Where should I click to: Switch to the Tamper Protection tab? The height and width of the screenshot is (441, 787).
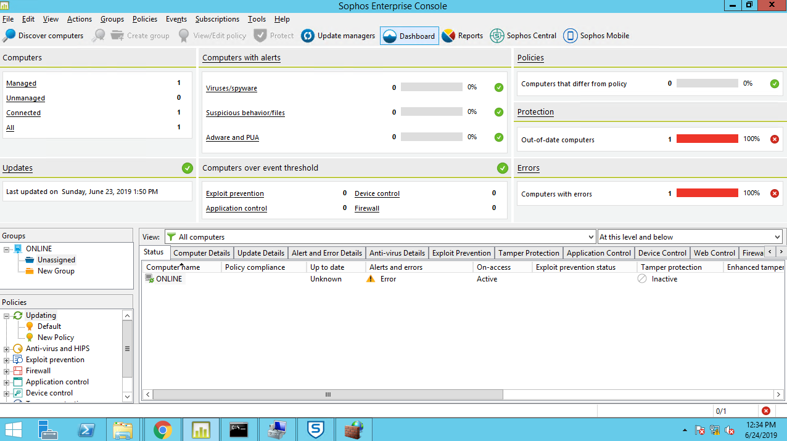pos(529,253)
